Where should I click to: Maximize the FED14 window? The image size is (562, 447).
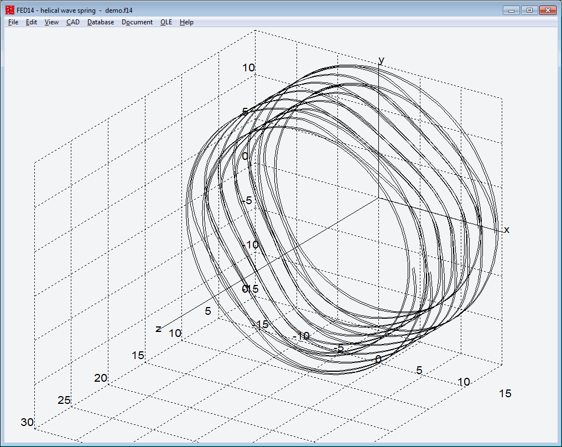[529, 11]
